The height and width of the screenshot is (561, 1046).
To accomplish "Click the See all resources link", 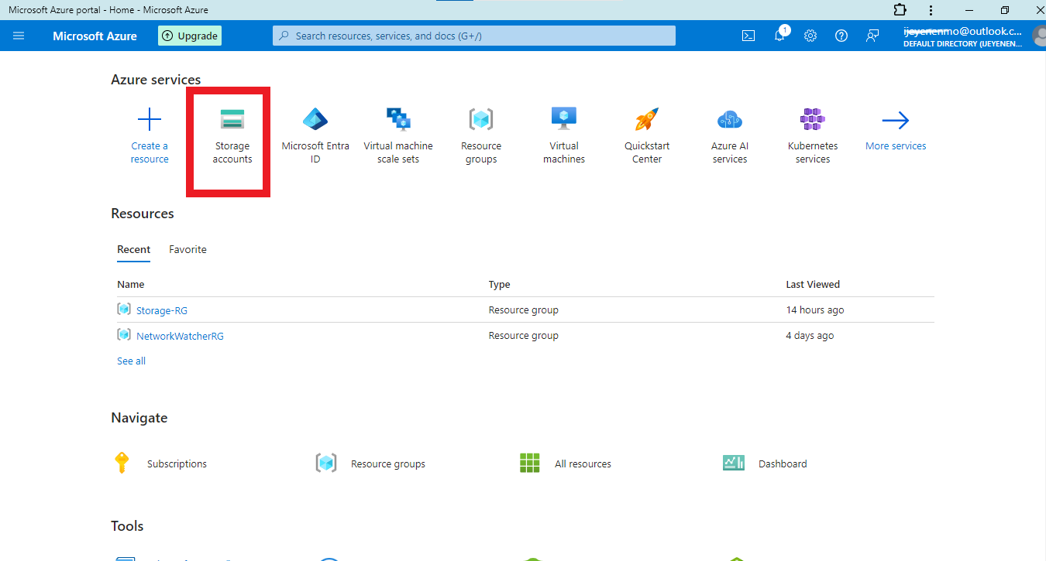I will point(131,361).
